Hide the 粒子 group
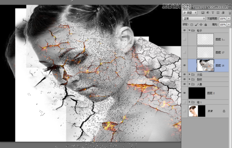Image resolution: width=232 pixels, height=148 pixels. point(184,30)
